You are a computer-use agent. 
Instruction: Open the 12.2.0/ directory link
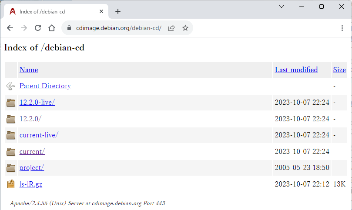tap(30, 119)
